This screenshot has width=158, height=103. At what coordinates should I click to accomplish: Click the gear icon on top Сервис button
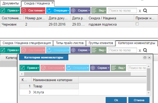(x=73, y=10)
